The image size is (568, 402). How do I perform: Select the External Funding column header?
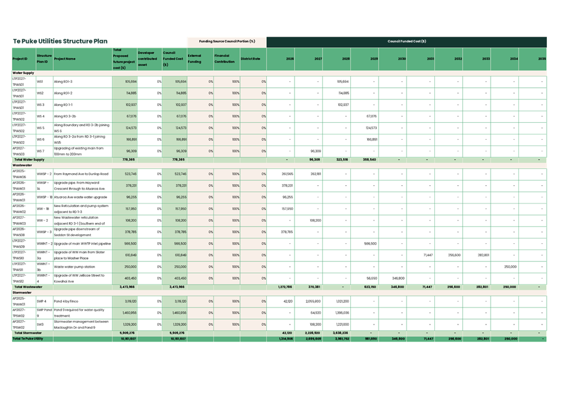coord(195,59)
